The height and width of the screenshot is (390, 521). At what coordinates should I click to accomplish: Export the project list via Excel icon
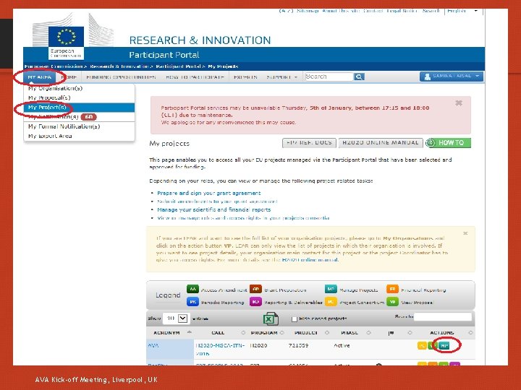click(270, 319)
